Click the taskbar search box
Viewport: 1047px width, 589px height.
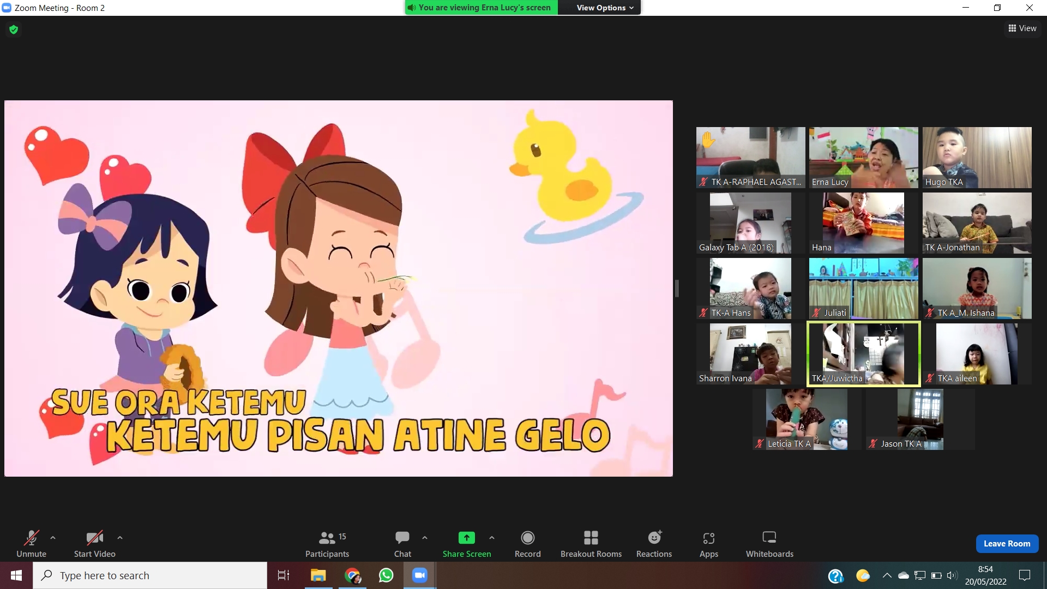(150, 575)
